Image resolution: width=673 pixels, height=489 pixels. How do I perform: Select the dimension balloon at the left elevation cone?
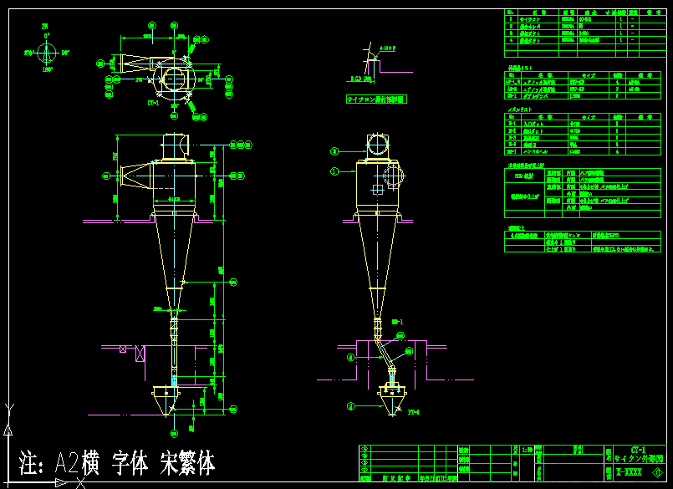[x=233, y=282]
